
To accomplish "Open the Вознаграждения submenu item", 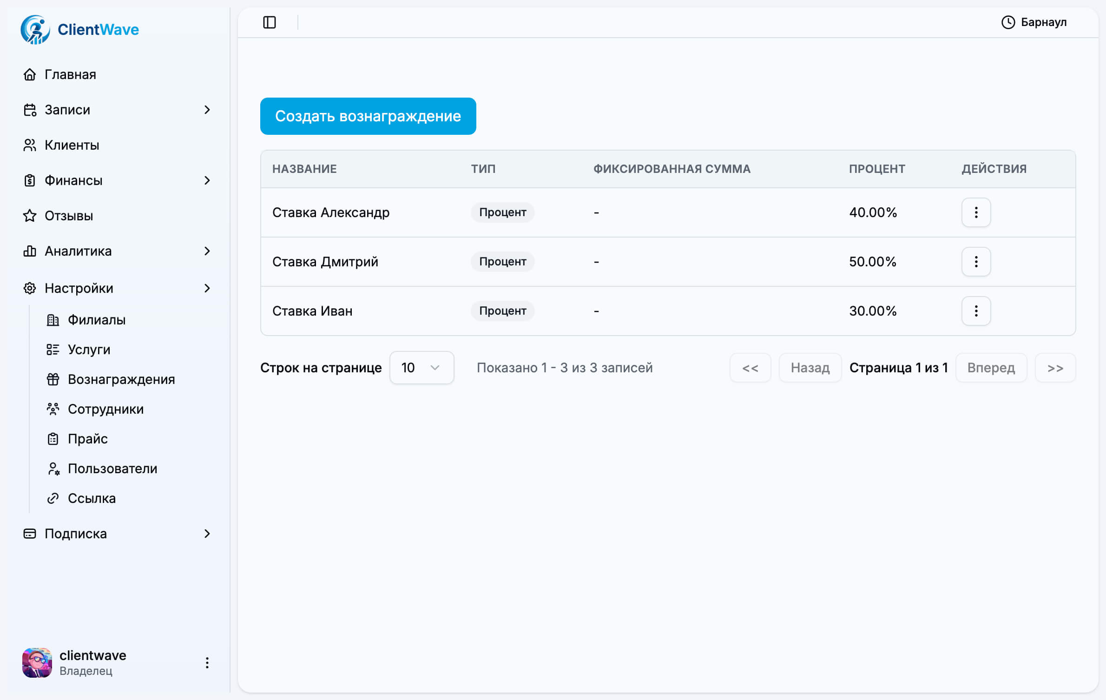I will pos(121,379).
